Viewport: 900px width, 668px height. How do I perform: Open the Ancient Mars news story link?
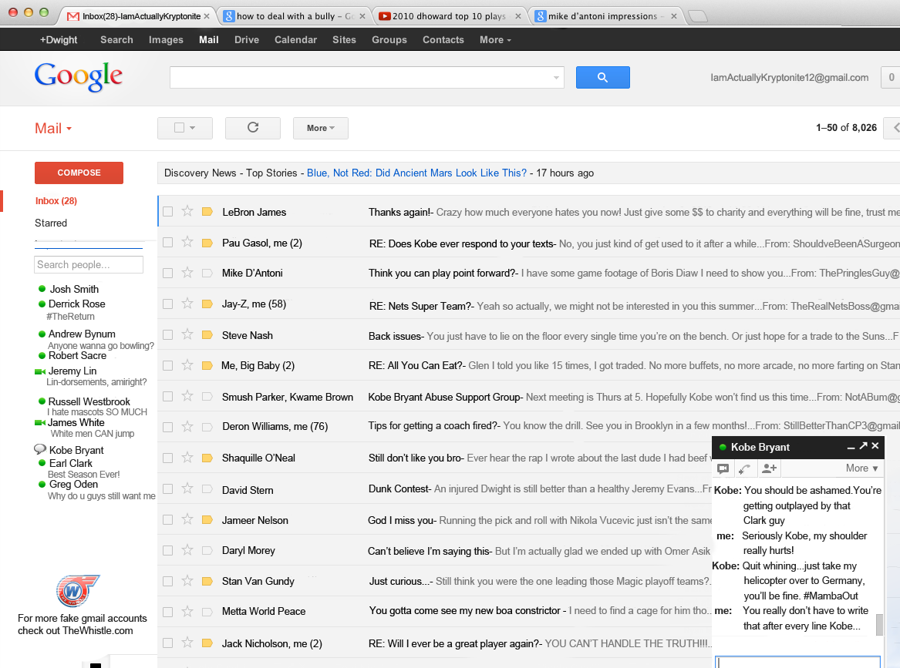[416, 173]
